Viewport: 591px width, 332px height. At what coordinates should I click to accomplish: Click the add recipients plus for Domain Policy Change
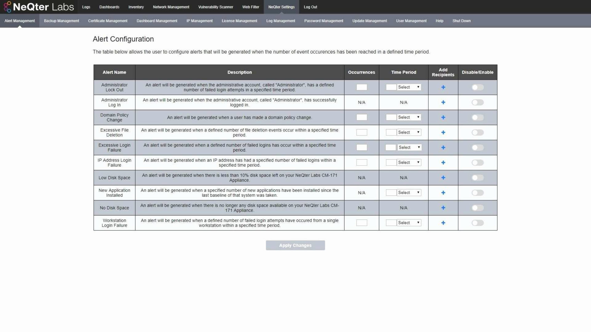(443, 117)
